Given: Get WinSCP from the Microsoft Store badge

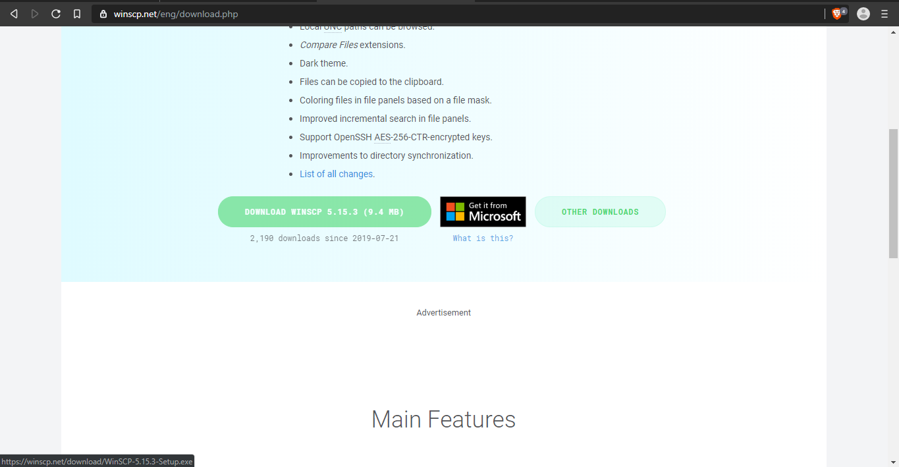Looking at the screenshot, I should (483, 212).
